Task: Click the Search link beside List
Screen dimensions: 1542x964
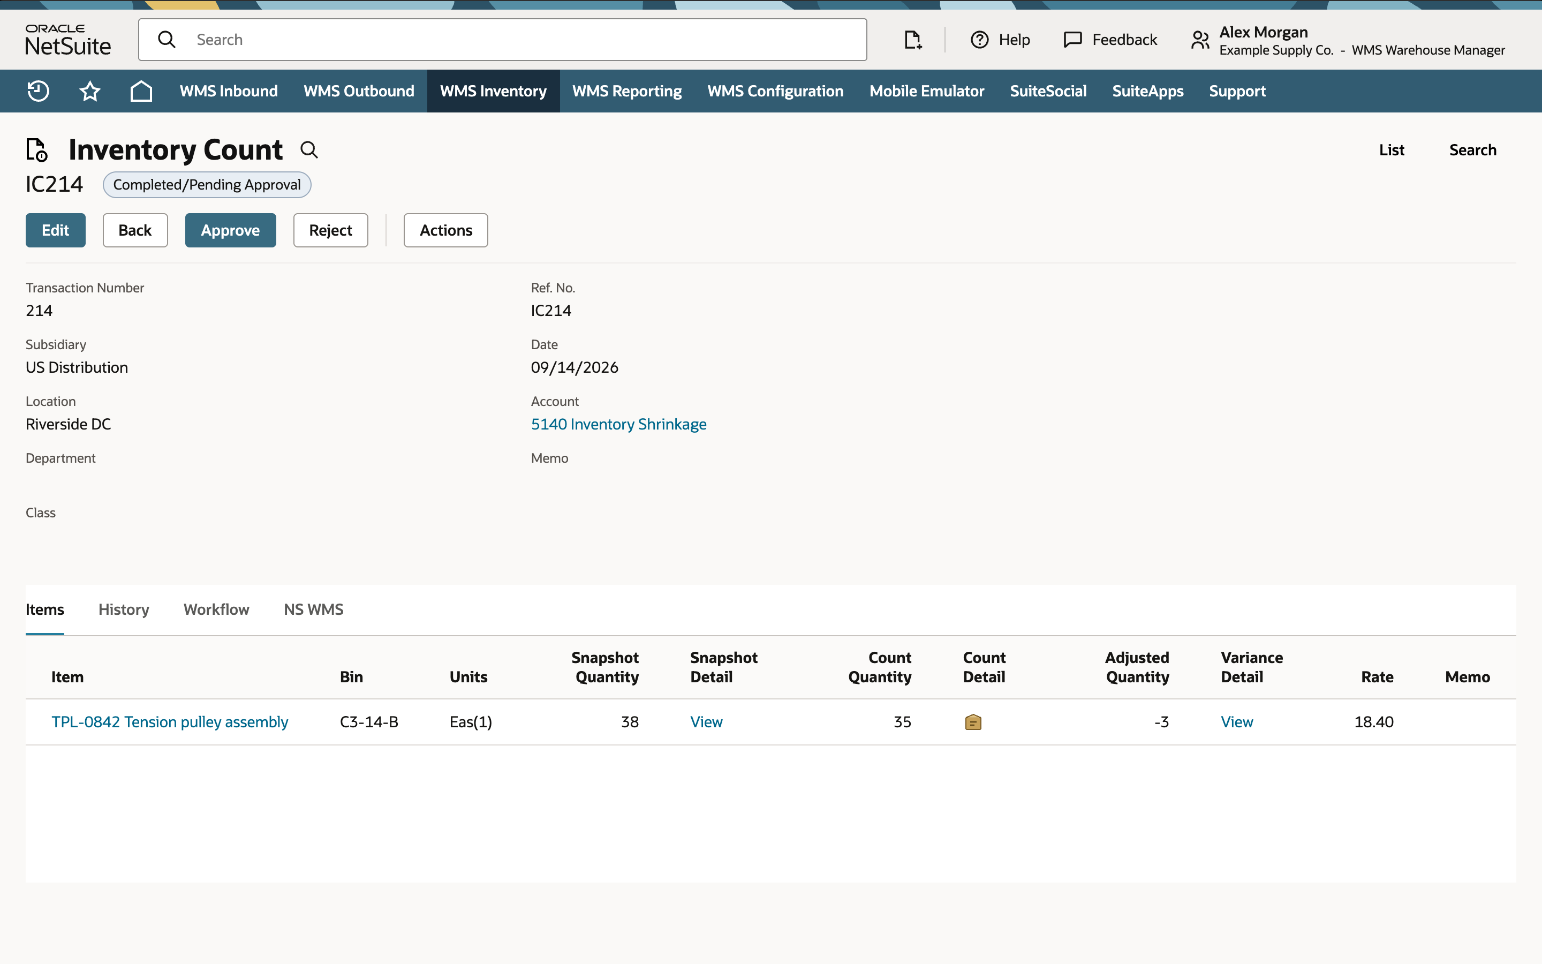Action: [1472, 150]
